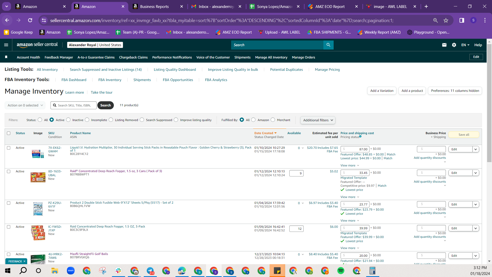Open Slack from the taskbar

click(118, 271)
